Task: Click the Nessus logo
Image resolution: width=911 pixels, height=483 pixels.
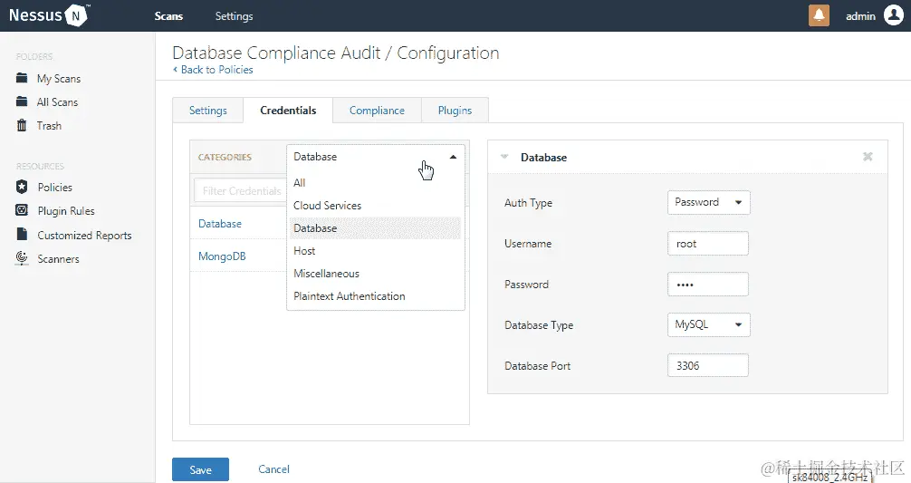Action: click(48, 15)
